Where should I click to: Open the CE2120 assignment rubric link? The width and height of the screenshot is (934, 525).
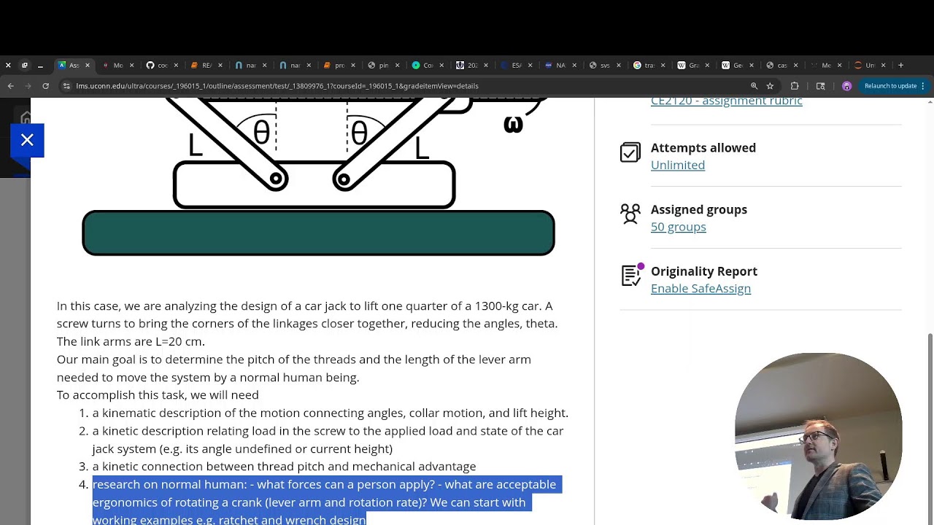click(x=727, y=101)
